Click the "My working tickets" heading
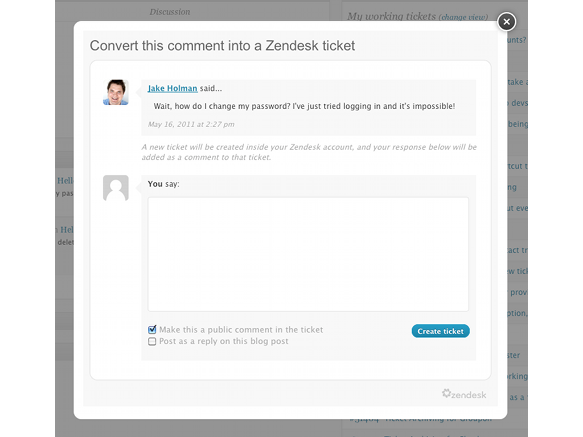The image size is (583, 437). point(392,16)
